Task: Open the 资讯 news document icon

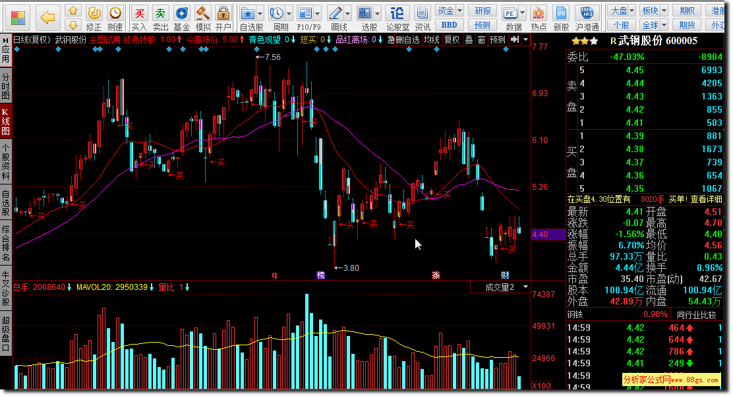Action: (x=422, y=18)
